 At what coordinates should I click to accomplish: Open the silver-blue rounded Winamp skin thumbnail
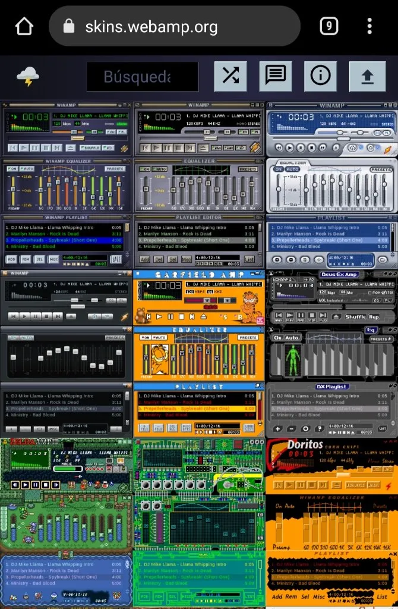[x=332, y=186]
